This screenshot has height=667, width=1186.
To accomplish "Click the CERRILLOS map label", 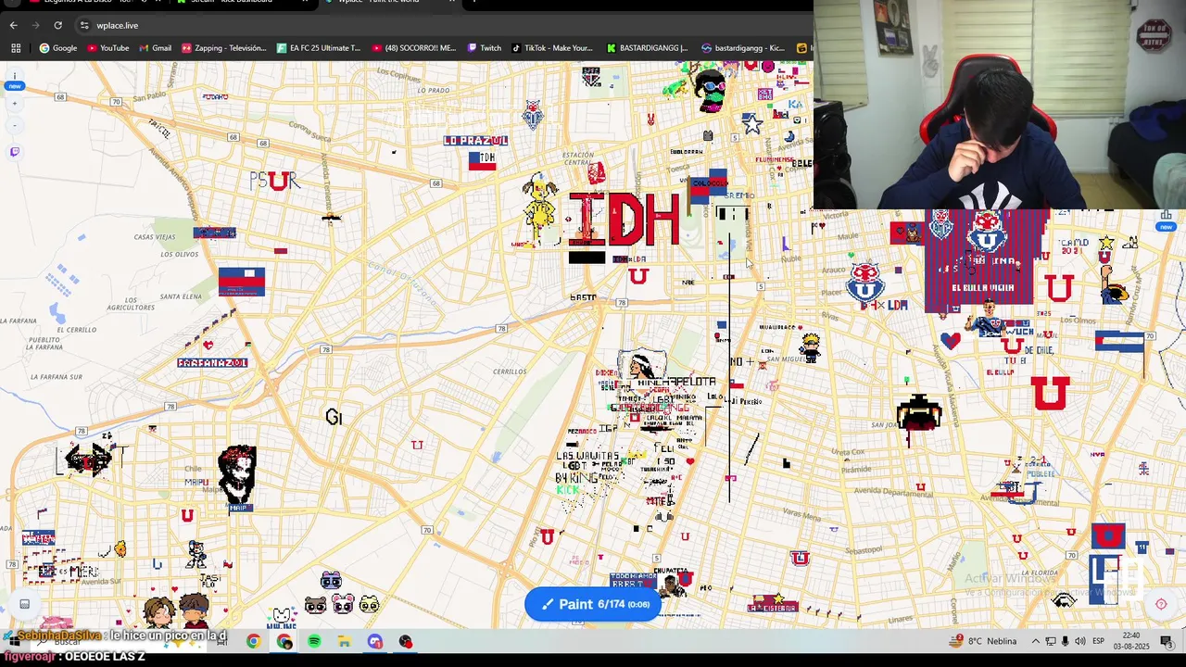I will click(x=510, y=371).
